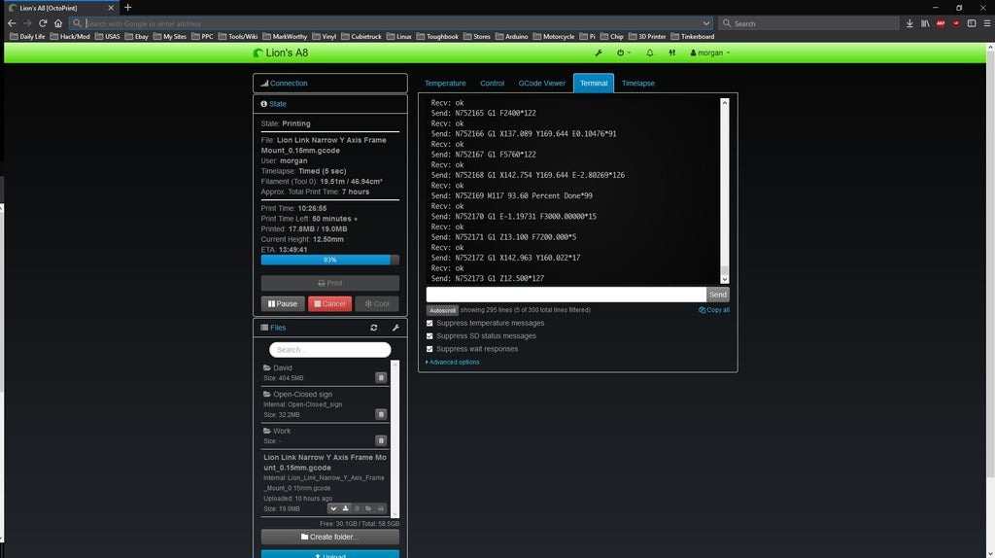Open the GCode Viewer tab
The height and width of the screenshot is (558, 995).
point(541,84)
